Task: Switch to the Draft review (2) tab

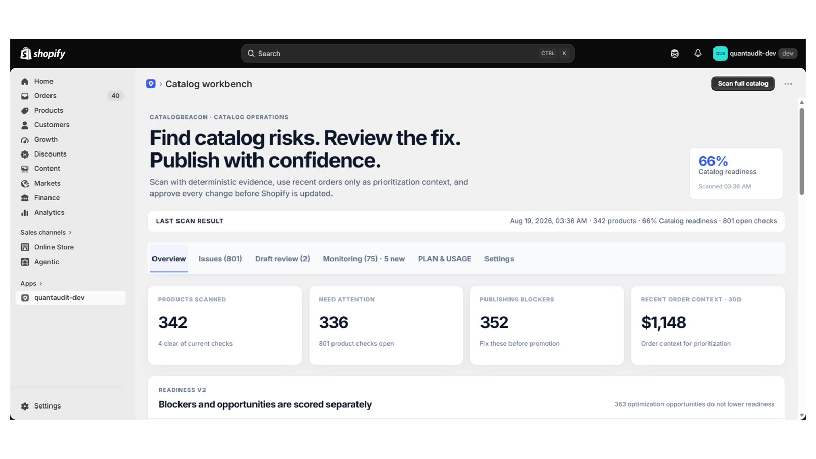Action: [283, 259]
